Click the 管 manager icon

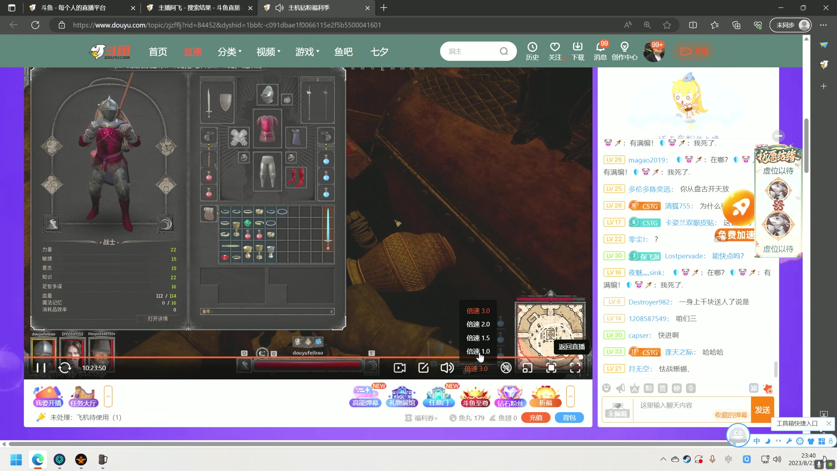662,388
